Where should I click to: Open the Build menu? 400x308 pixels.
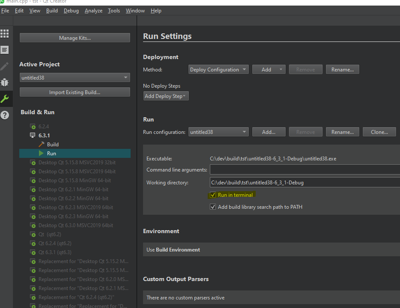pos(52,11)
